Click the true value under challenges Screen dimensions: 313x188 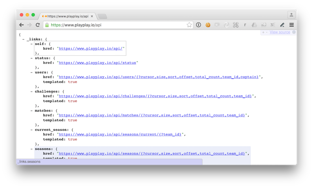72,101
